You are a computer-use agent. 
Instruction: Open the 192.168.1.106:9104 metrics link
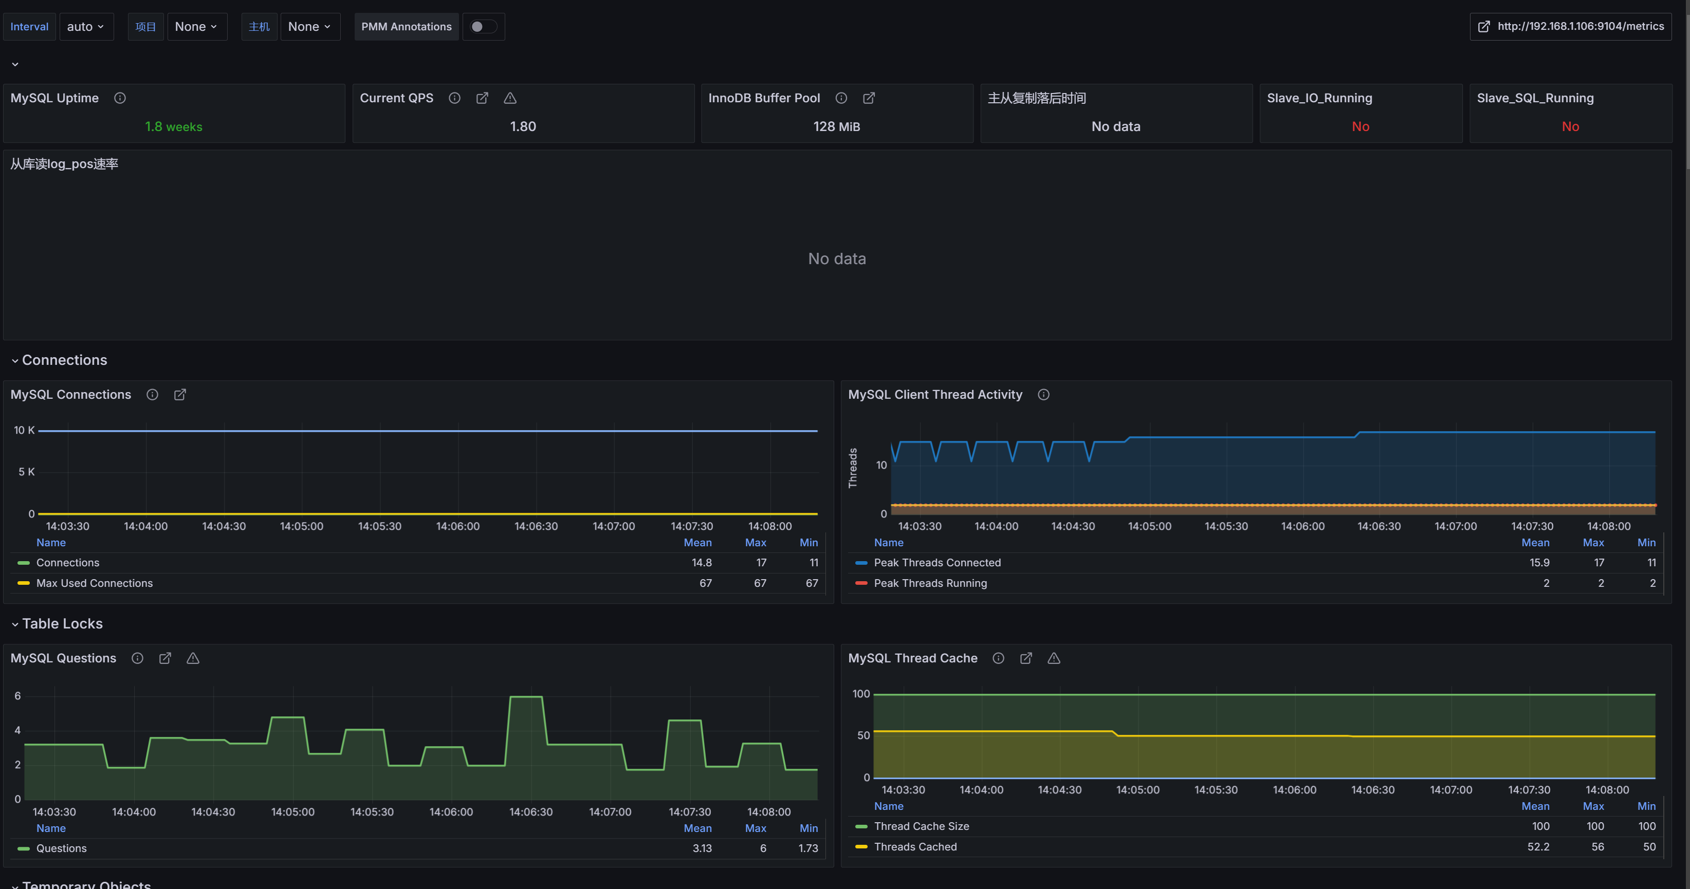pyautogui.click(x=1571, y=27)
